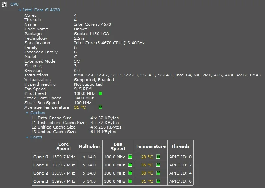Click the Specification value with 3.40GHz
The width and height of the screenshot is (265, 188).
109,43
